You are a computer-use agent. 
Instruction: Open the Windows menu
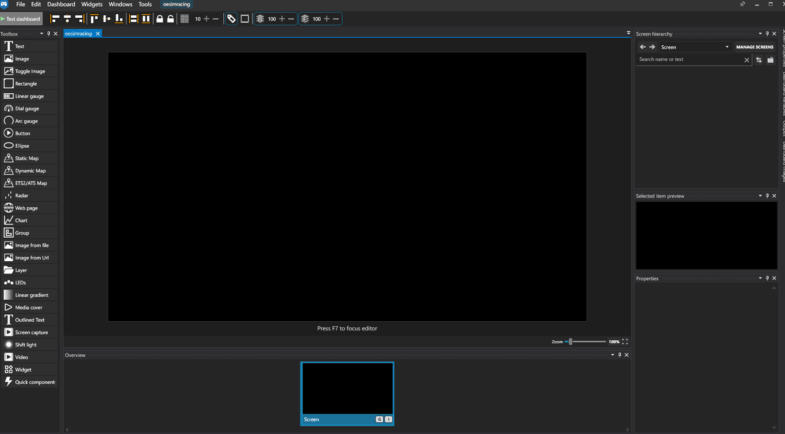120,4
